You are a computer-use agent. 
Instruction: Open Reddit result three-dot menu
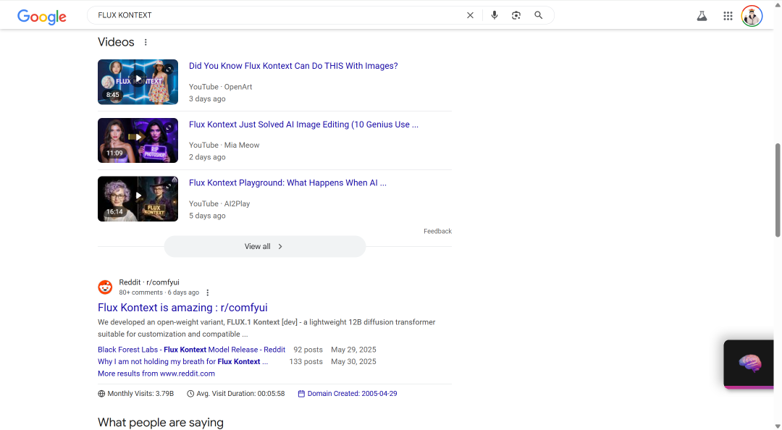coord(208,292)
